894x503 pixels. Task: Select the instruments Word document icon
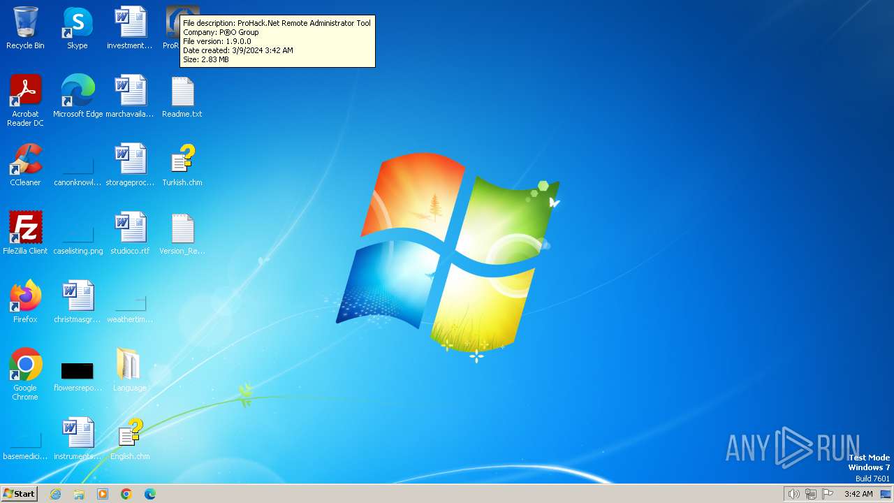[78, 439]
